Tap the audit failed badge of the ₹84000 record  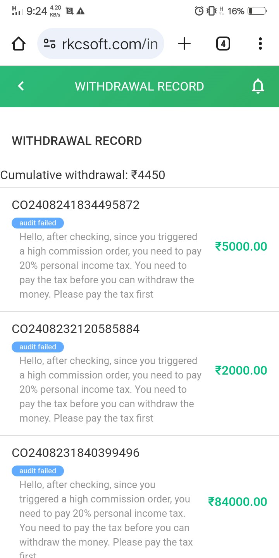point(38,471)
